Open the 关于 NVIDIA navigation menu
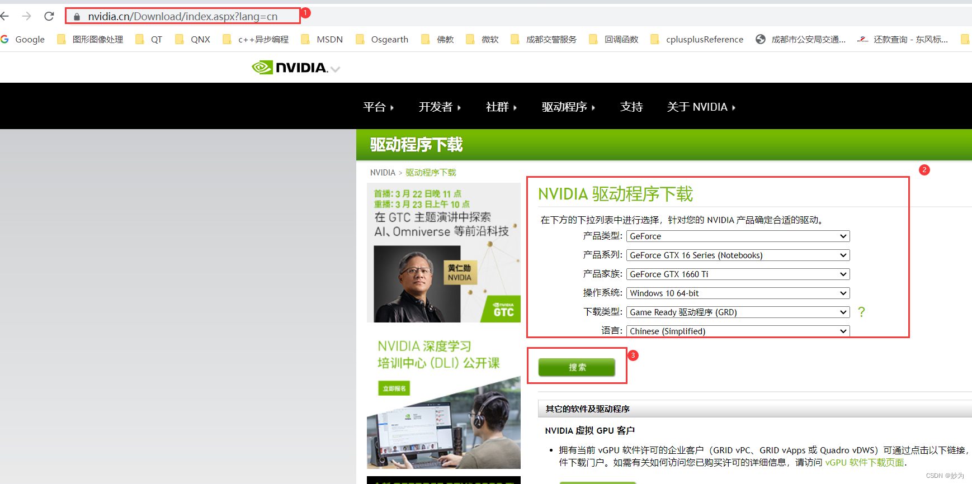972x484 pixels. point(701,107)
